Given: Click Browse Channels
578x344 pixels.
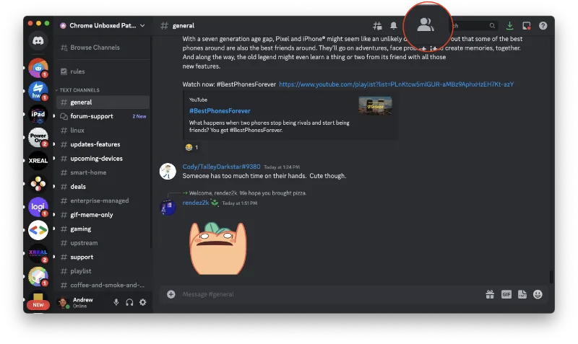Looking at the screenshot, I should click(103, 48).
